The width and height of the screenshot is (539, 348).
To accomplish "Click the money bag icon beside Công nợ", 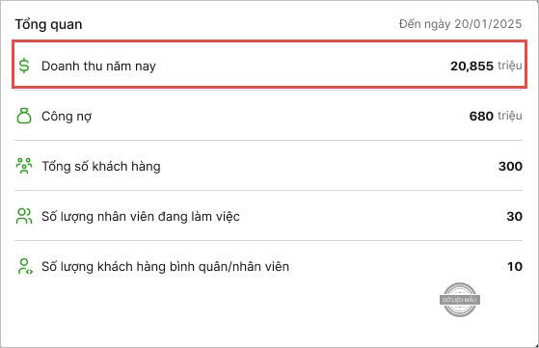I will (x=24, y=116).
